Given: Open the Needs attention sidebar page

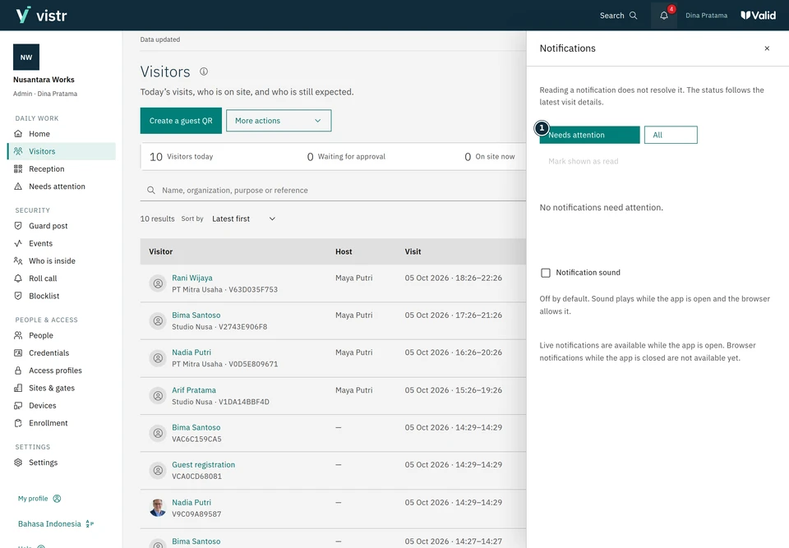Looking at the screenshot, I should click(x=62, y=187).
